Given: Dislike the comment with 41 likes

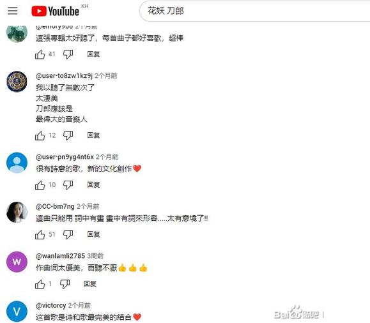Looking at the screenshot, I should [68, 54].
